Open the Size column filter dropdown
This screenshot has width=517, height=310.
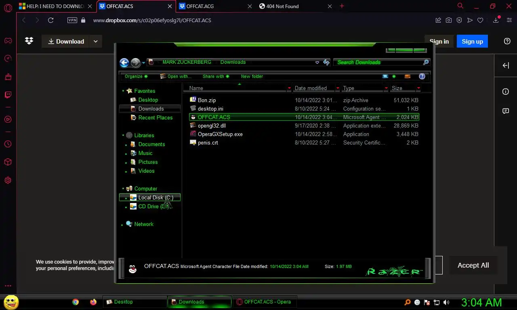(418, 88)
